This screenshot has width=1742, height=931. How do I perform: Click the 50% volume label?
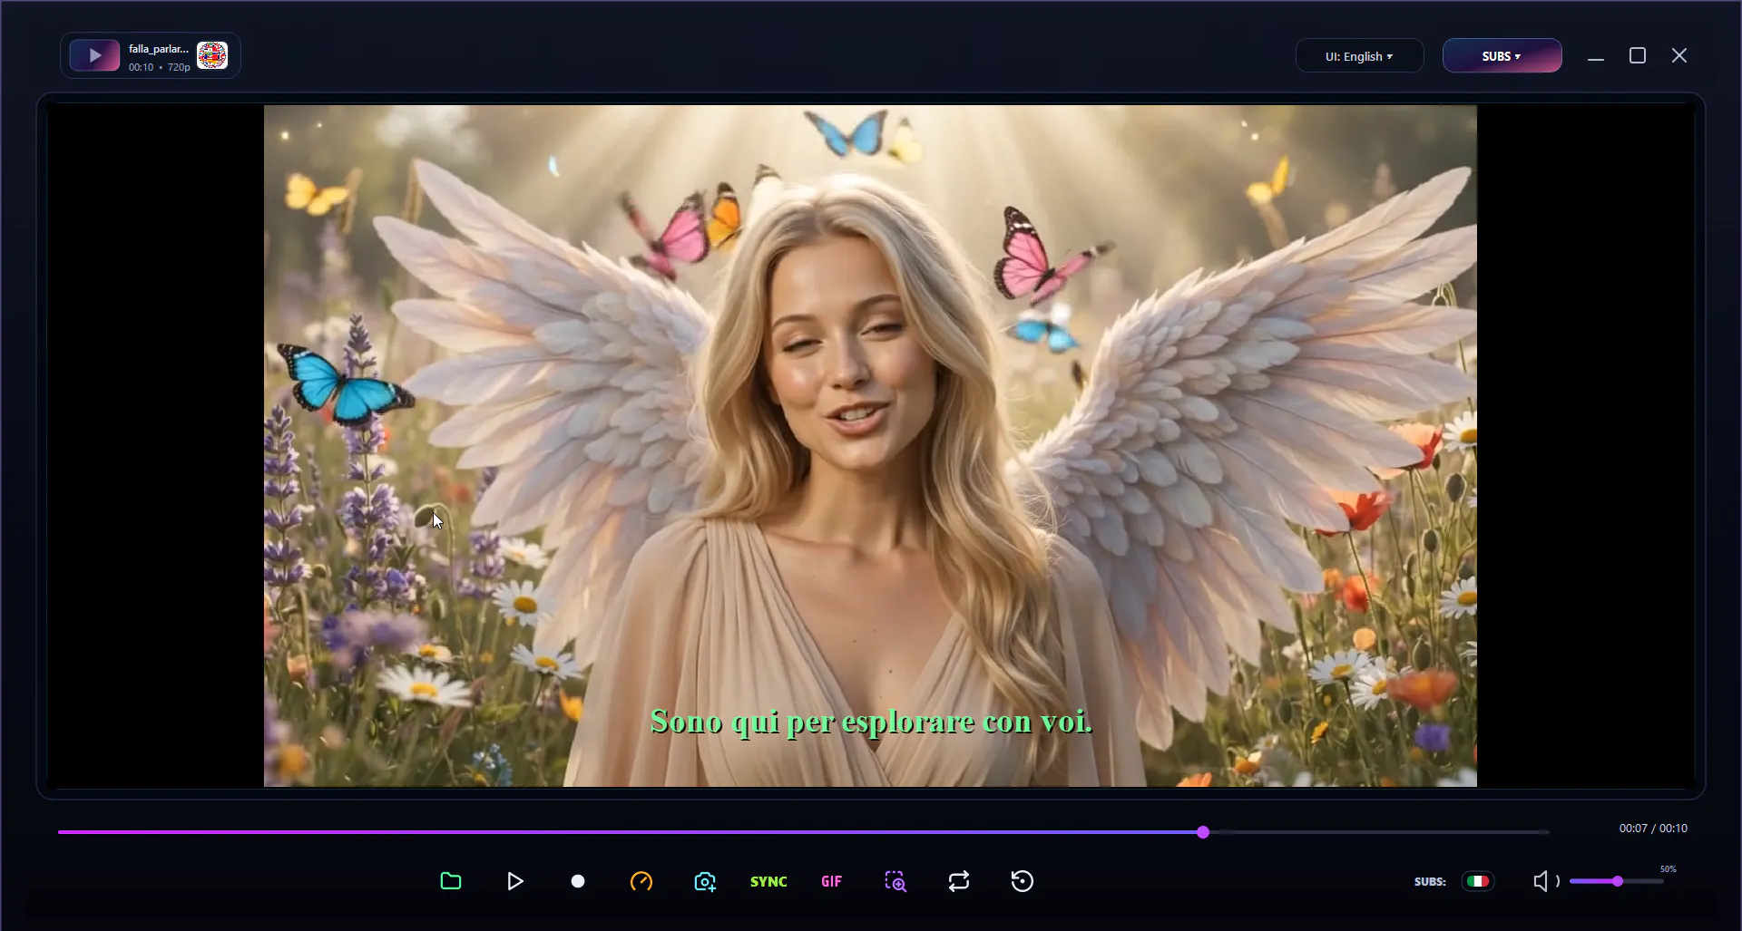point(1669,869)
